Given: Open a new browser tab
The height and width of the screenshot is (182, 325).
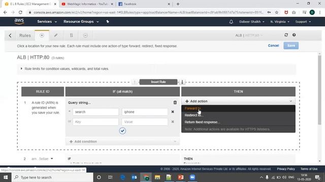Looking at the screenshot, I should (x=178, y=4).
